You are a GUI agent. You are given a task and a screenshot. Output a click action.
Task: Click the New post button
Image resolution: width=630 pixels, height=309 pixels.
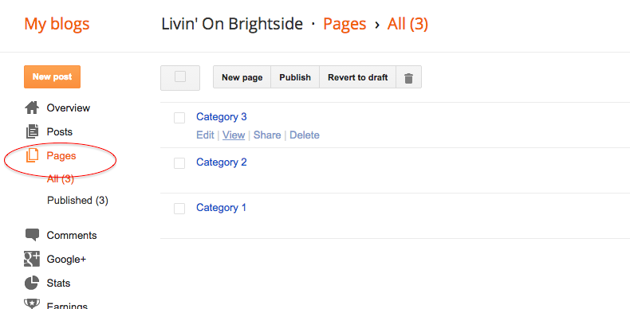click(52, 76)
